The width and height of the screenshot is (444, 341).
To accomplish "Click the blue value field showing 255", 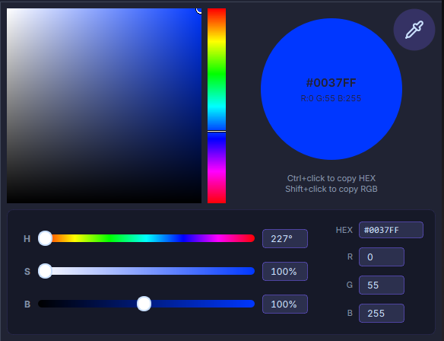I will point(382,314).
